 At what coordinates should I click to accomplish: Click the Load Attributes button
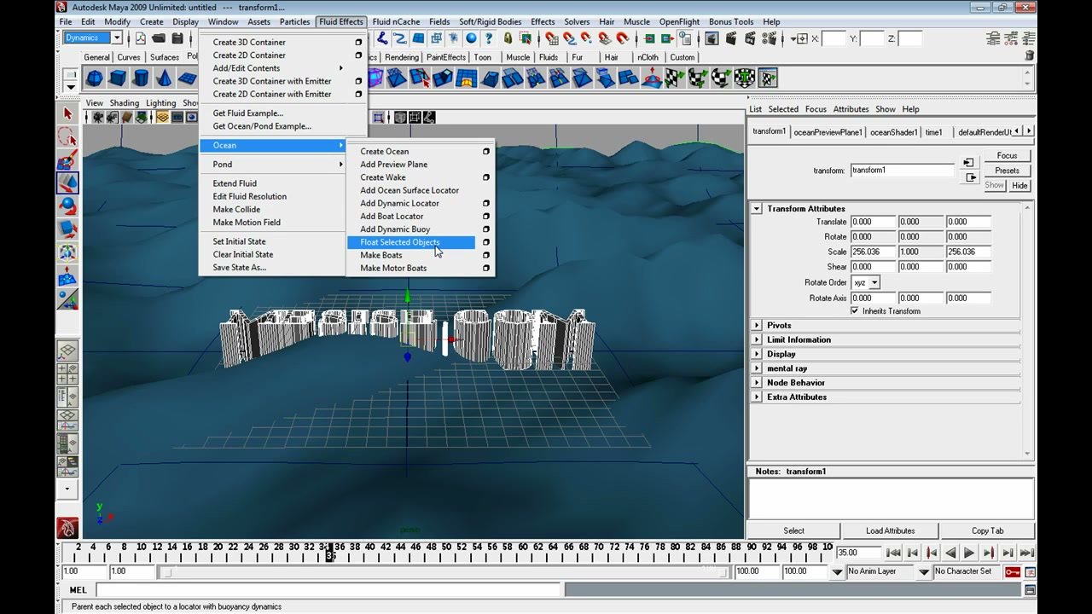click(890, 530)
